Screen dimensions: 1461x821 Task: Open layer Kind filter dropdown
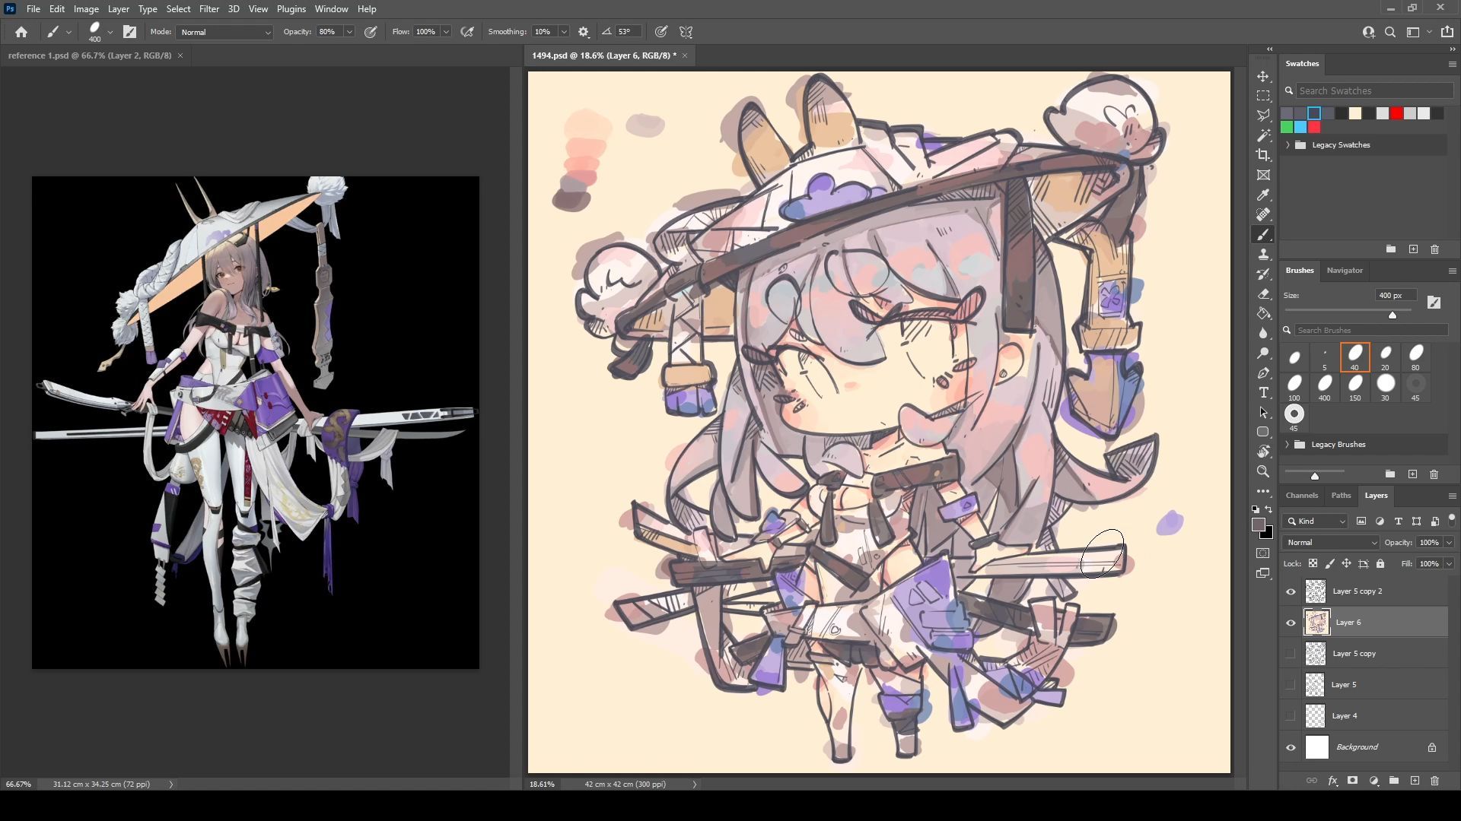pyautogui.click(x=1316, y=521)
